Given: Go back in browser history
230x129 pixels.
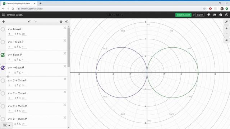Looking at the screenshot, I should 3,9.
